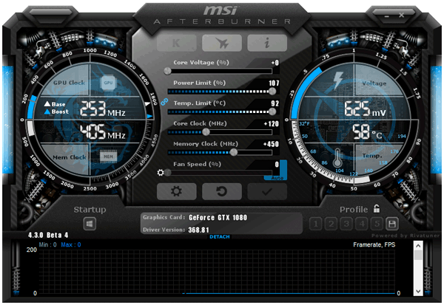Screen dimensions: 444x305
Task: Click the Memory Clock slider handle
Action: tap(234, 152)
